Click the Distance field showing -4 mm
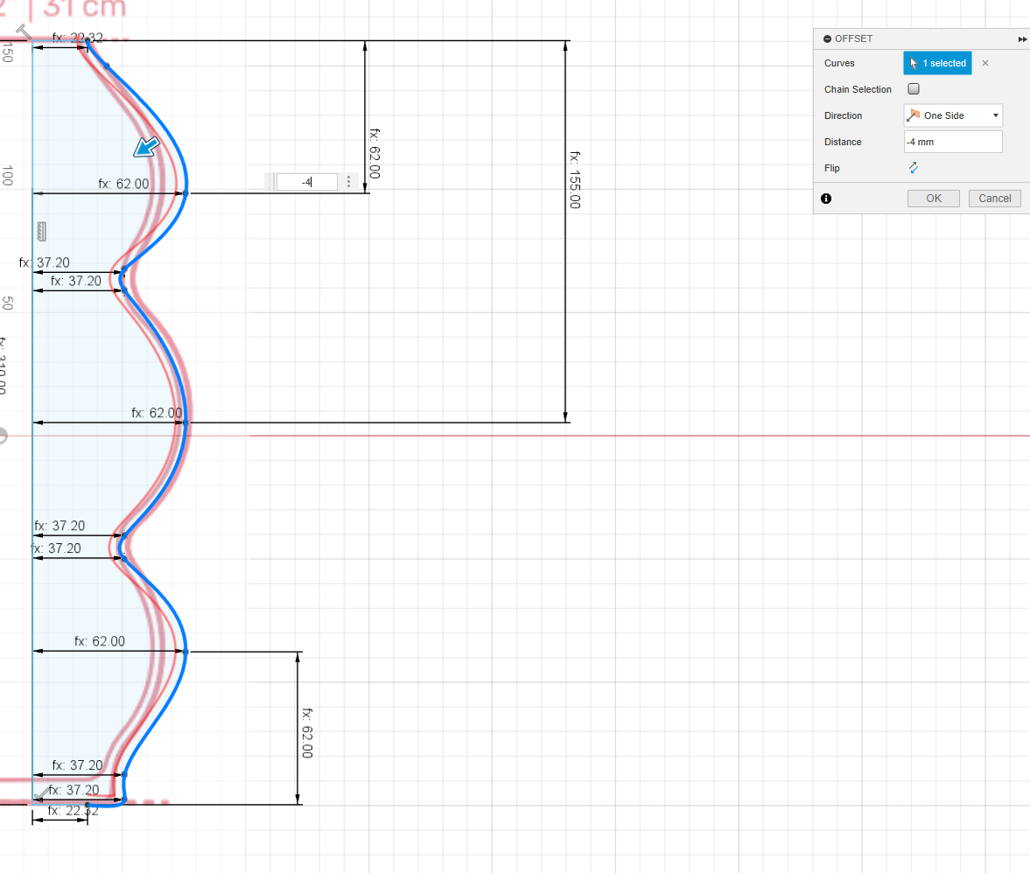This screenshot has width=1030, height=873. tap(953, 142)
